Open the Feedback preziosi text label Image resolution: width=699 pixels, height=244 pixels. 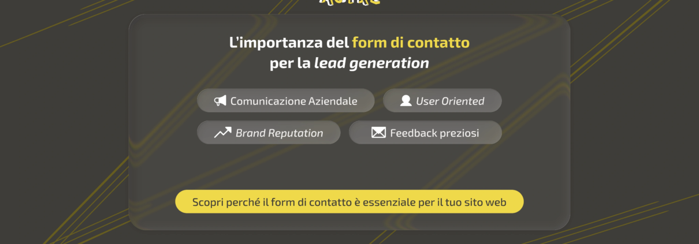(x=434, y=133)
